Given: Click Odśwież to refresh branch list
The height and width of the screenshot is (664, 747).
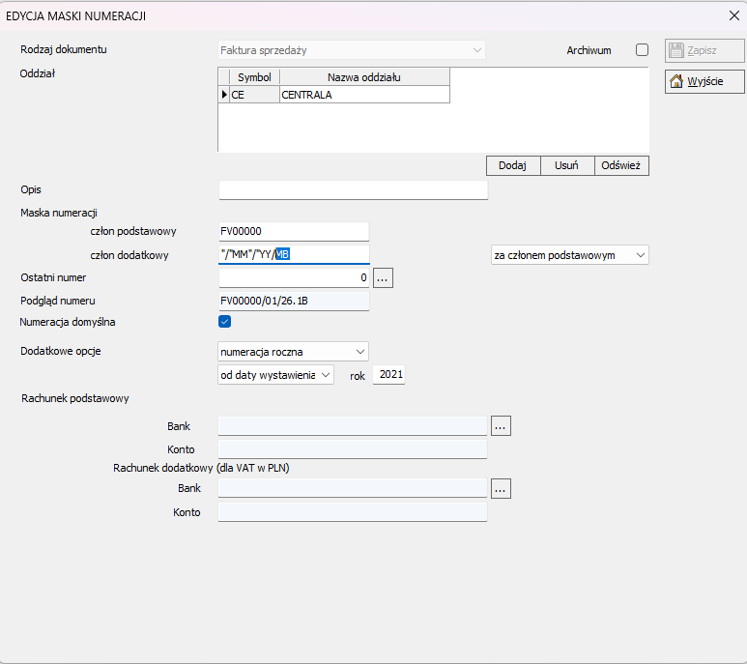Looking at the screenshot, I should (x=621, y=165).
